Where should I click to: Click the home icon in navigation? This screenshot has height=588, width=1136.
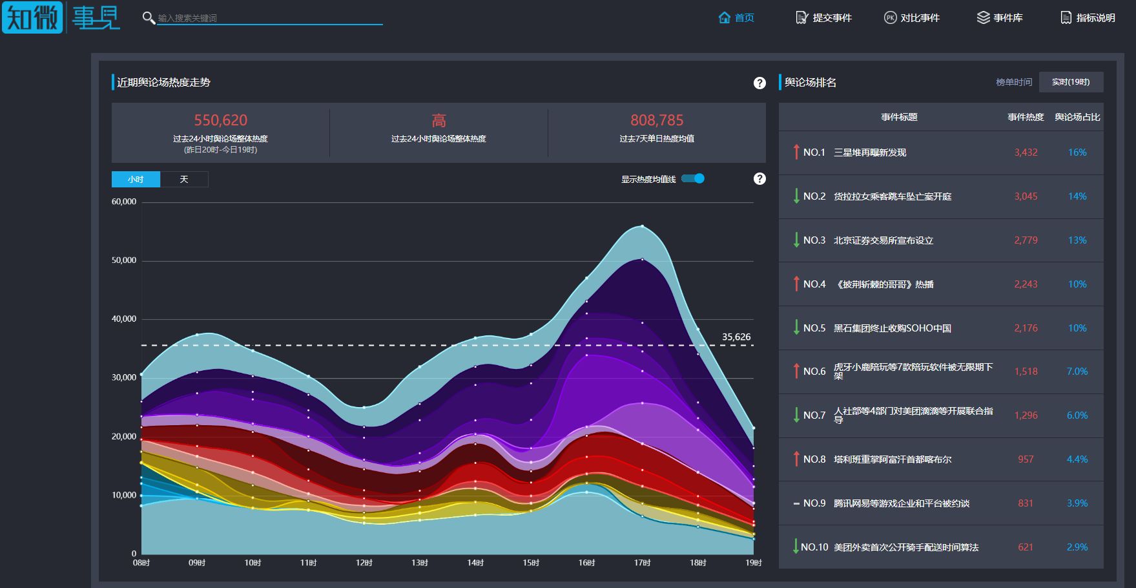tap(724, 17)
